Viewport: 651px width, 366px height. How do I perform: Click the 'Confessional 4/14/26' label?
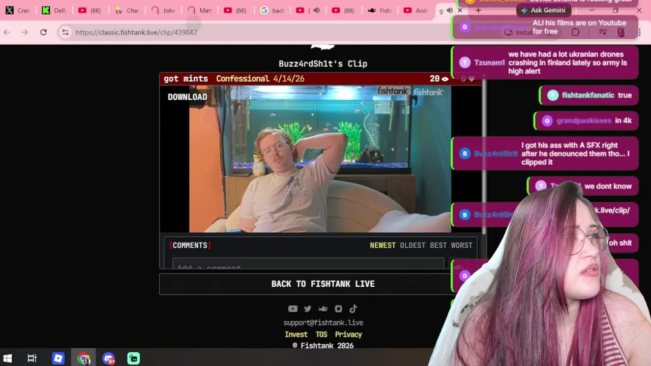[x=260, y=79]
